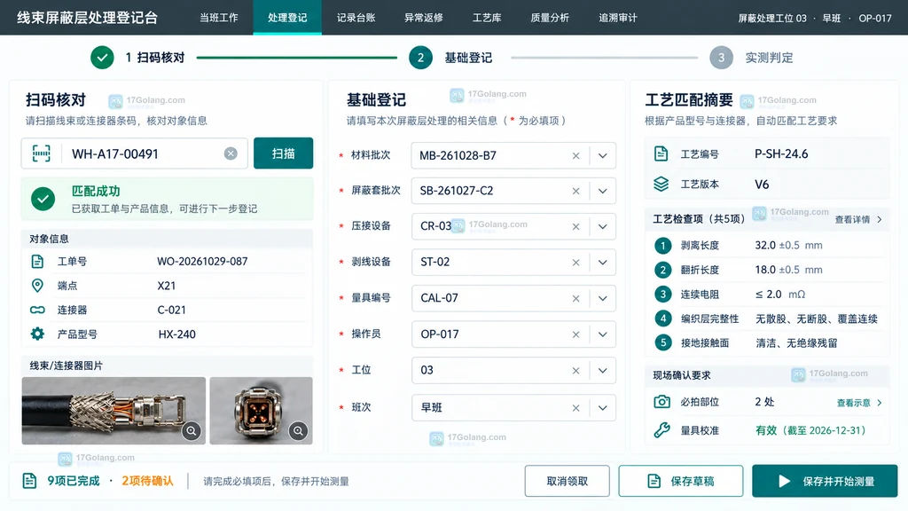908x511 pixels.
Task: Open the 量具编号 dropdown arrow
Action: click(603, 298)
